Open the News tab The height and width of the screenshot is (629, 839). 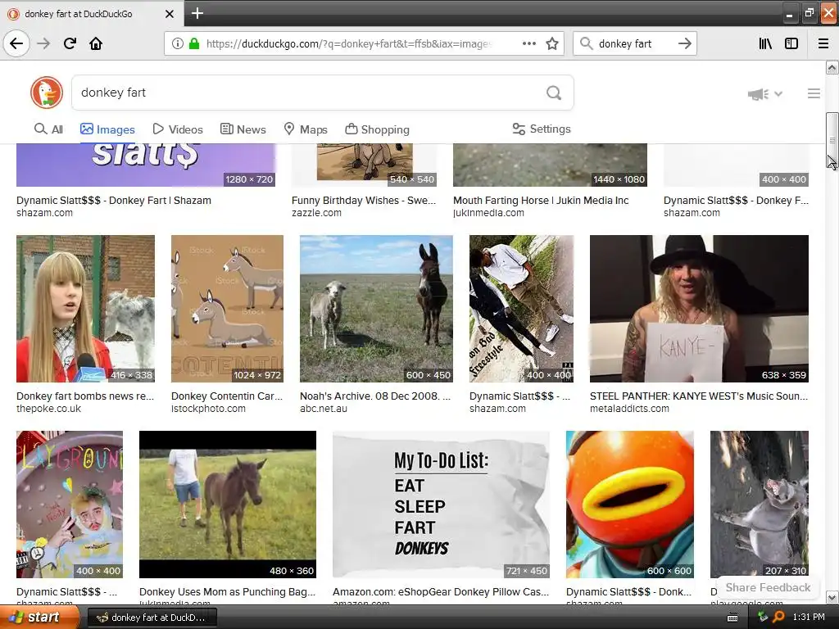[x=243, y=129]
